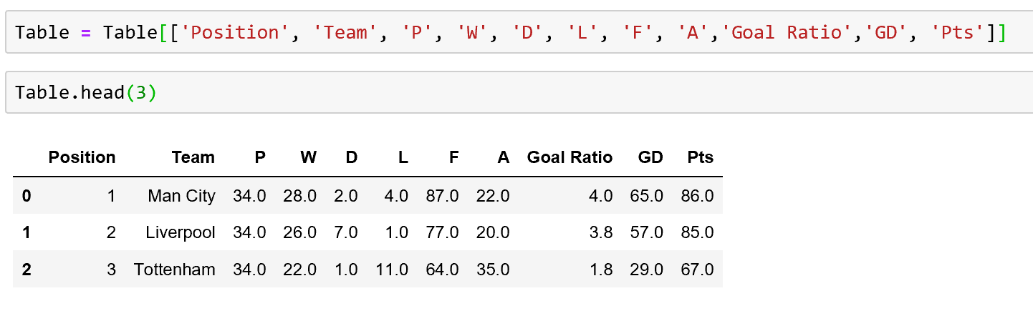Click the GD column header
The height and width of the screenshot is (311, 1033).
pos(650,157)
